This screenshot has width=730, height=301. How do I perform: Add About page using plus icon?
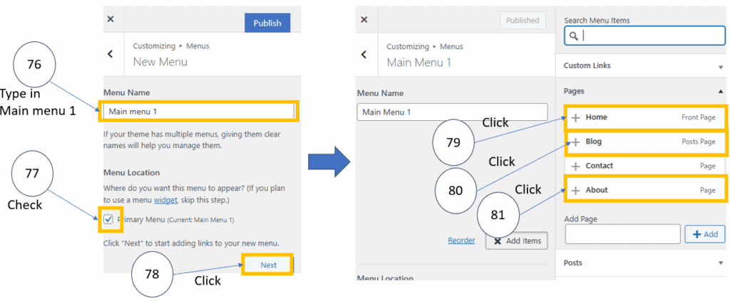[576, 190]
